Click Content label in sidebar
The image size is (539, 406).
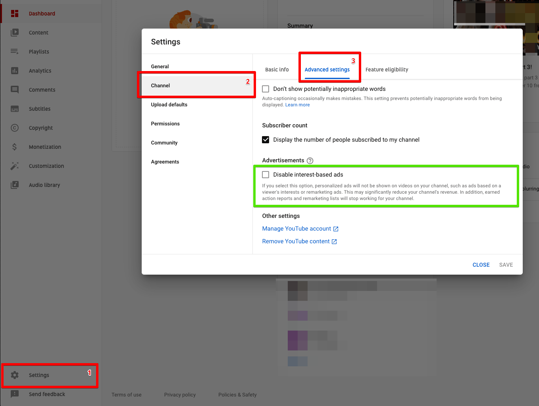(38, 33)
